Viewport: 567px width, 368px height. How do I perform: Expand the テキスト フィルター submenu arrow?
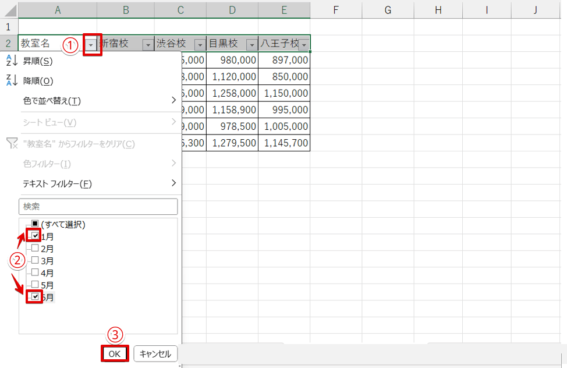coord(173,183)
